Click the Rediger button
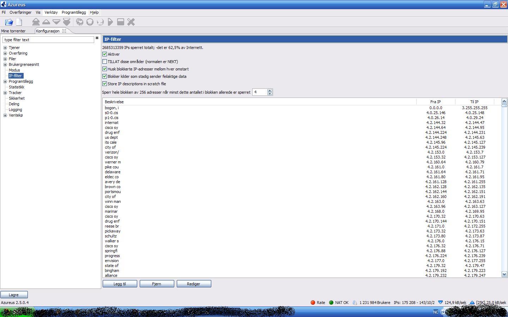The width and height of the screenshot is (508, 317). (x=194, y=284)
